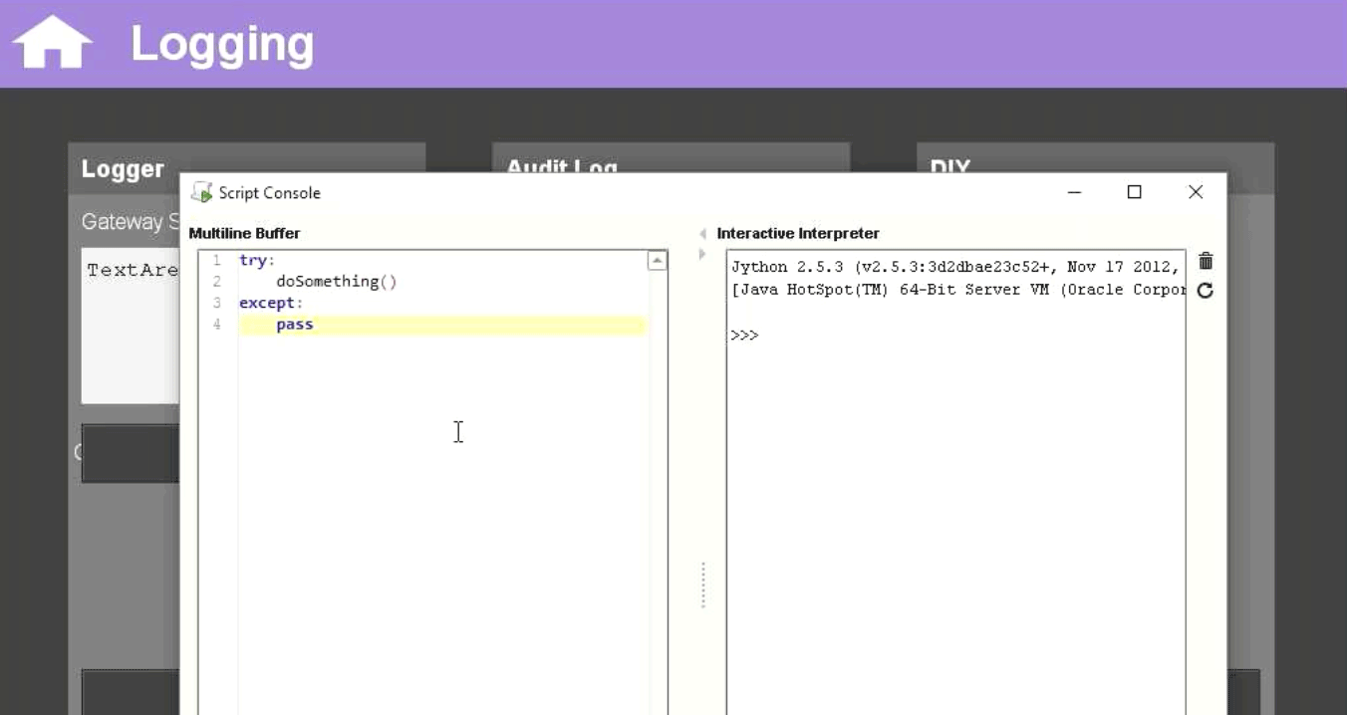Reset the interpreter using the refresh icon

pyautogui.click(x=1206, y=290)
